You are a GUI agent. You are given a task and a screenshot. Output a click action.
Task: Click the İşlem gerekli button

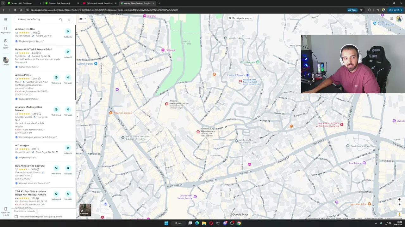click(396, 10)
